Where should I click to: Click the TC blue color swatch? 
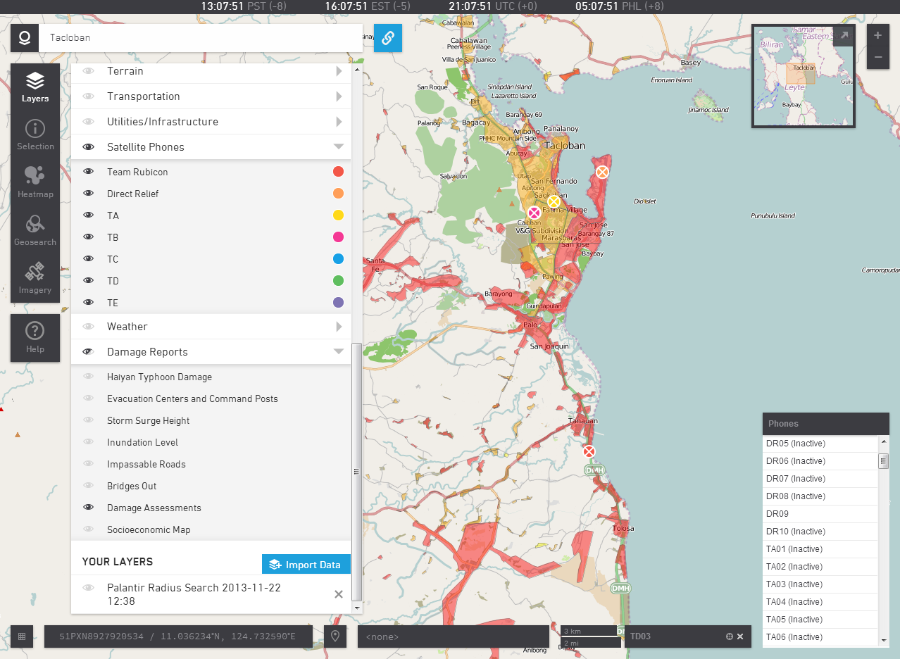click(338, 259)
